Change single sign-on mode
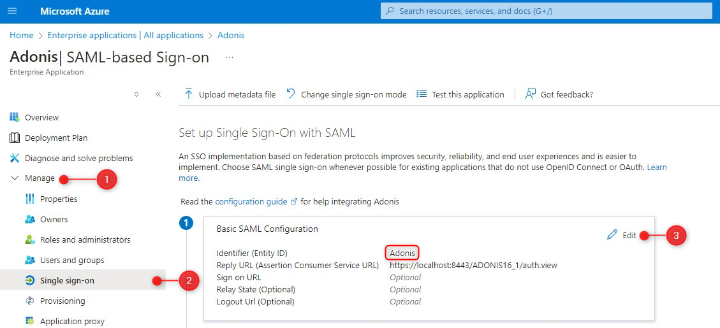 (x=353, y=94)
